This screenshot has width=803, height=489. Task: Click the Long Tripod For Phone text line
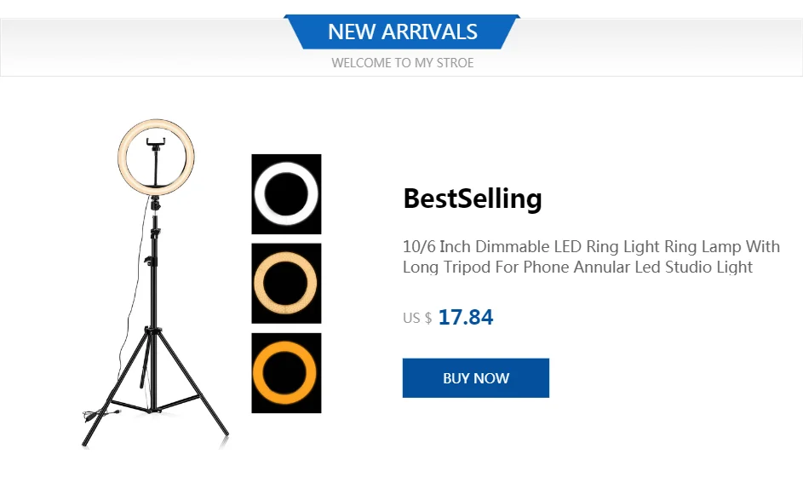click(577, 268)
